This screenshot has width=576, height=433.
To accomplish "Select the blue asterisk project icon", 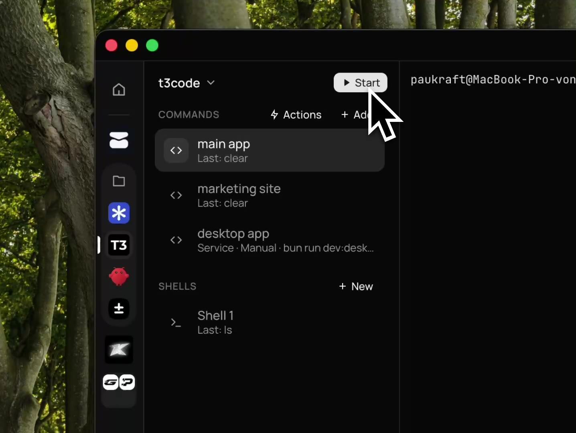I will 119,213.
